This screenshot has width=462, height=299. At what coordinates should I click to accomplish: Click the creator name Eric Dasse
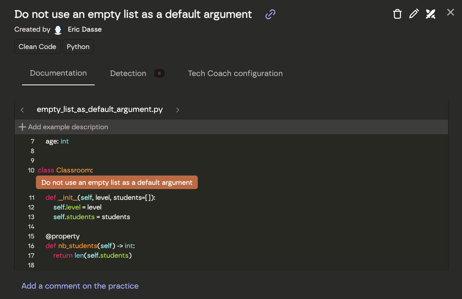85,29
